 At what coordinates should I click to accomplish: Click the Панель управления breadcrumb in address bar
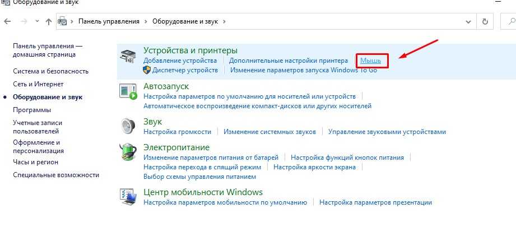tap(109, 21)
